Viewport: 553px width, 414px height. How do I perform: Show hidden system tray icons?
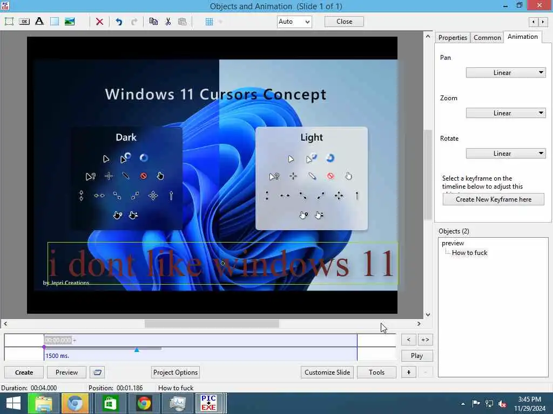(x=463, y=404)
